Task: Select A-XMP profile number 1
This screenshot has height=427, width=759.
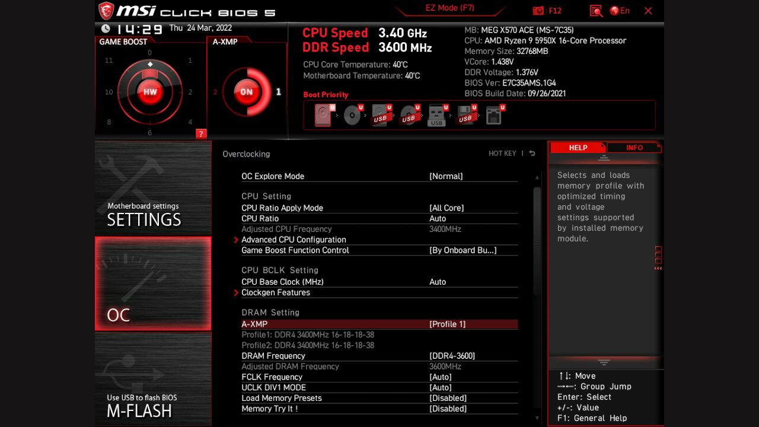Action: click(279, 92)
